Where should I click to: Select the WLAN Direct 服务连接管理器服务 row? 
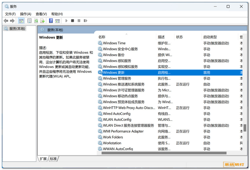170,125
